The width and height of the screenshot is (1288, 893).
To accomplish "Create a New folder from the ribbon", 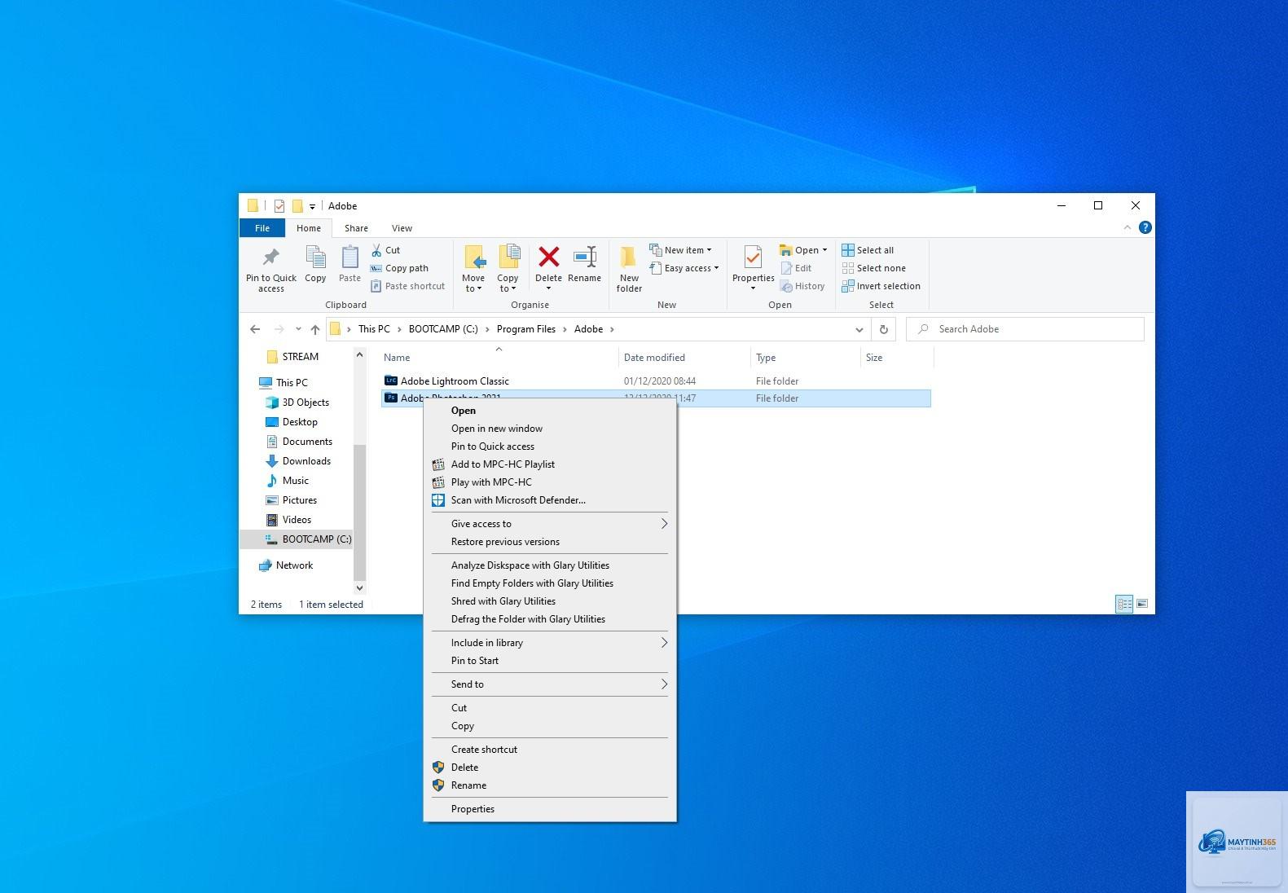I will (x=629, y=269).
